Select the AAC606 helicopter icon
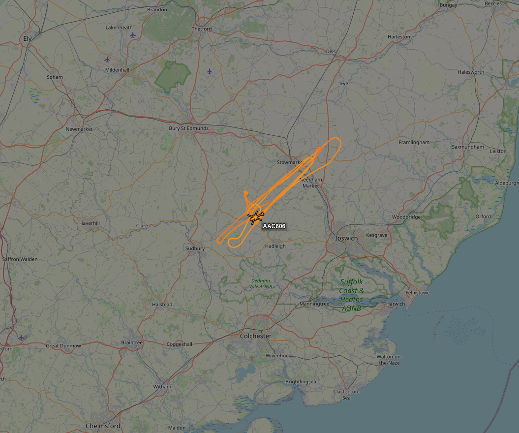Viewport: 519px width, 433px height. [x=255, y=217]
